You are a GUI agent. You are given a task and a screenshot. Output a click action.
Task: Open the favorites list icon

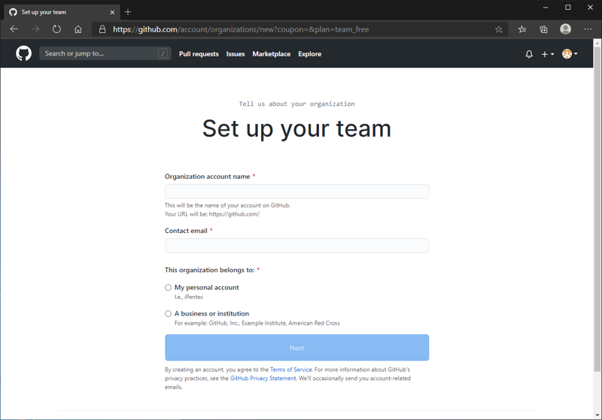point(522,29)
